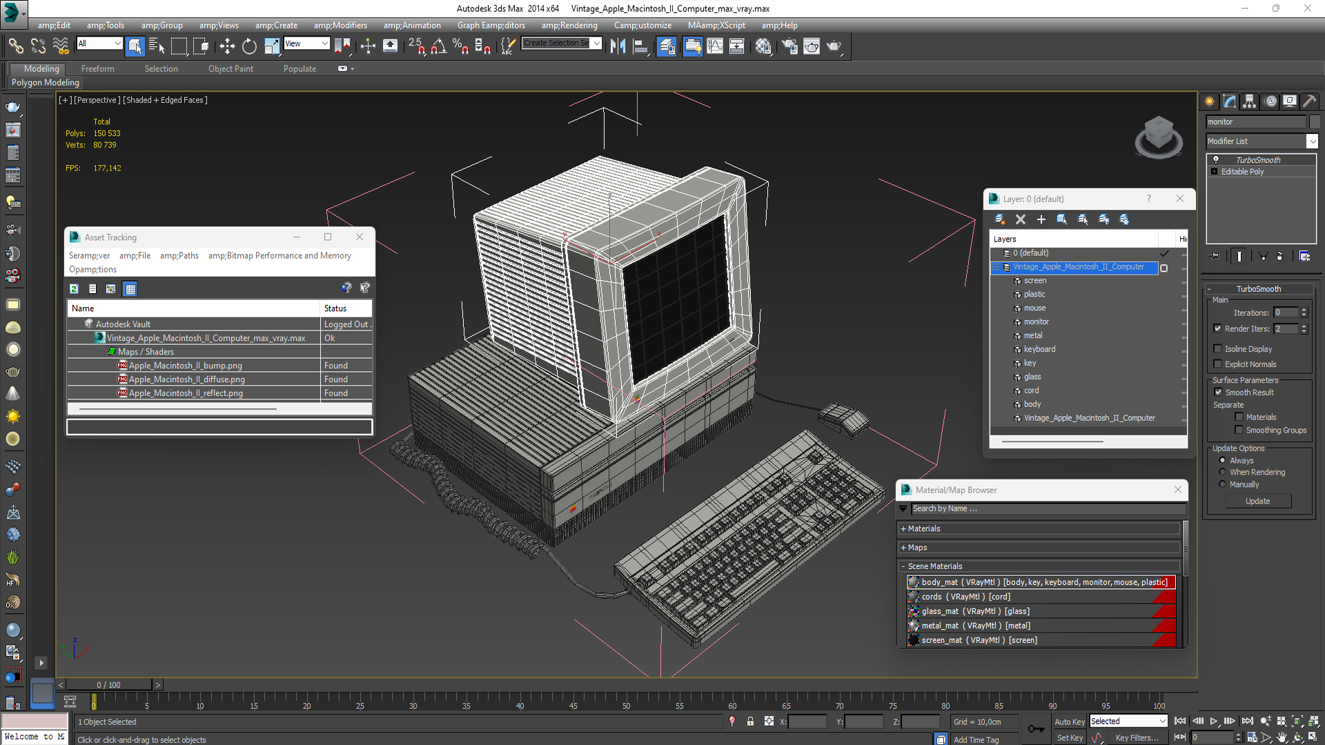Click table view icon in Asset Tracking
Screen dimensions: 1325x745
(x=130, y=289)
